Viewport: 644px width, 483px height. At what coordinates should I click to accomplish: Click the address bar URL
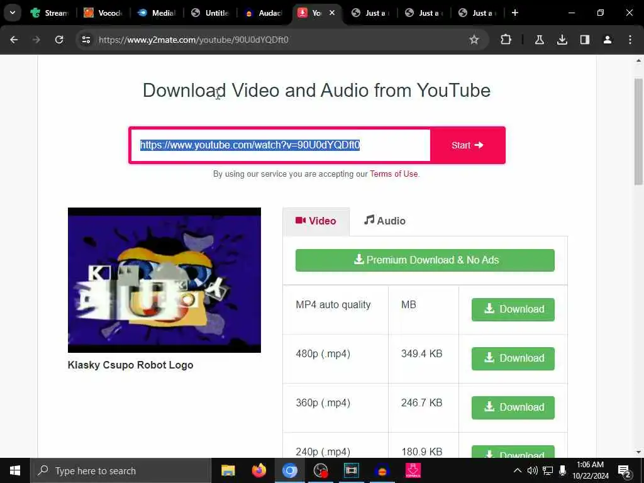tap(194, 40)
